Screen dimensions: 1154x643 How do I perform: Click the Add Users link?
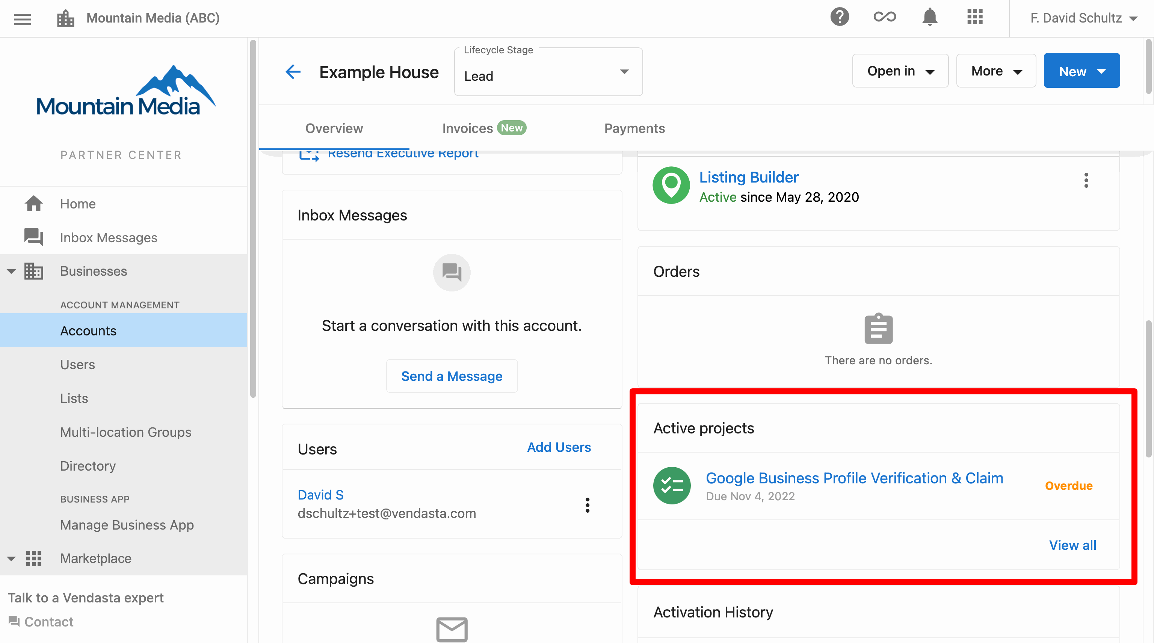click(559, 447)
